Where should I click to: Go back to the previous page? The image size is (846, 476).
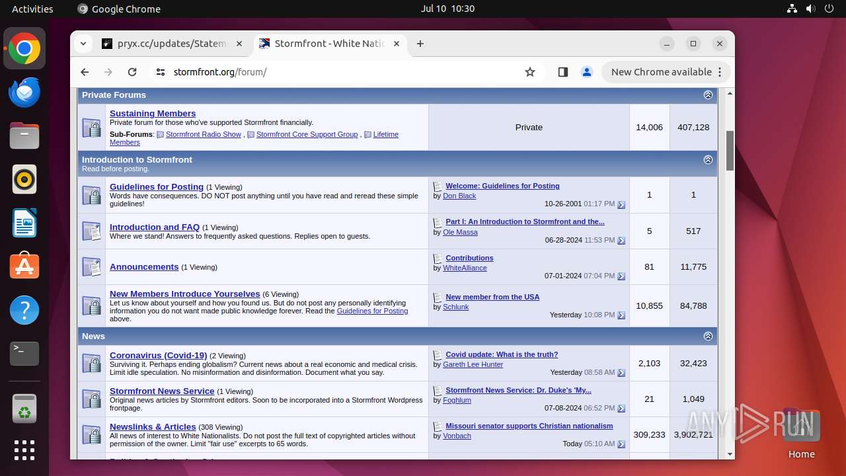(x=85, y=72)
